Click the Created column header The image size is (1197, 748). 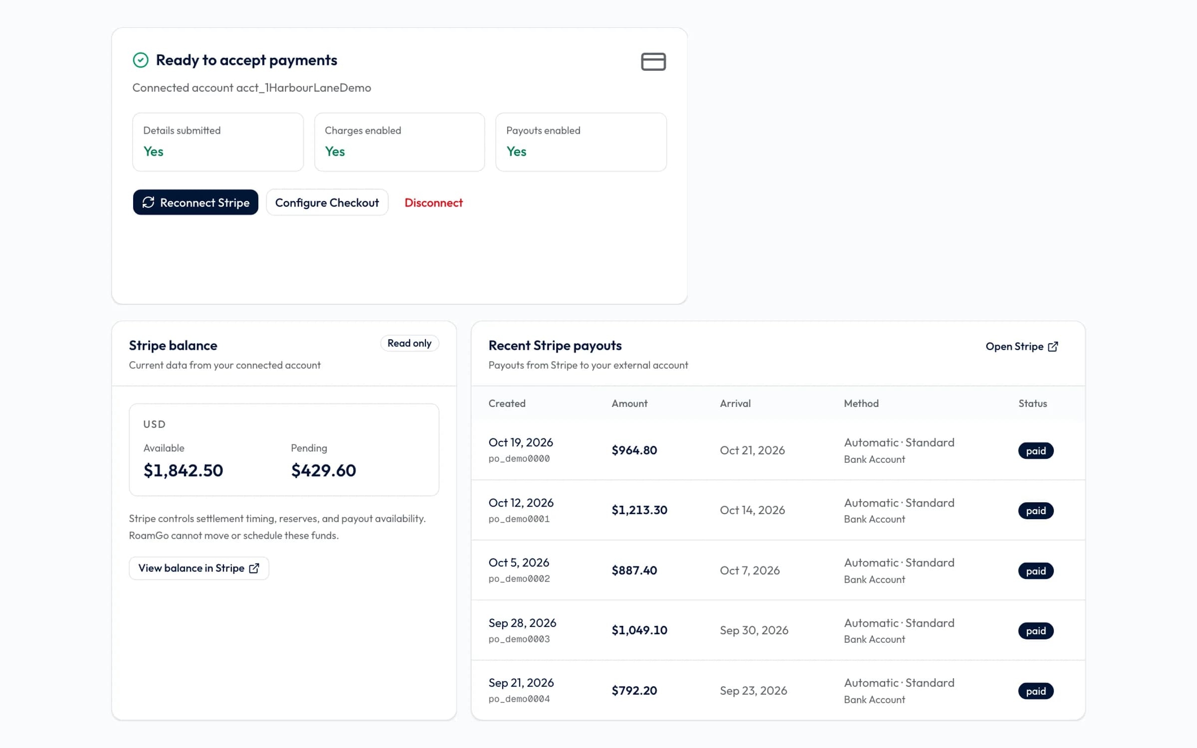[x=507, y=403]
